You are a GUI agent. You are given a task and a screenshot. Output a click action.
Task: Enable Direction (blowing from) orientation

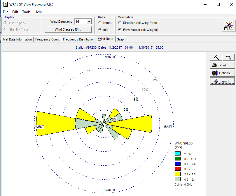click(120, 23)
